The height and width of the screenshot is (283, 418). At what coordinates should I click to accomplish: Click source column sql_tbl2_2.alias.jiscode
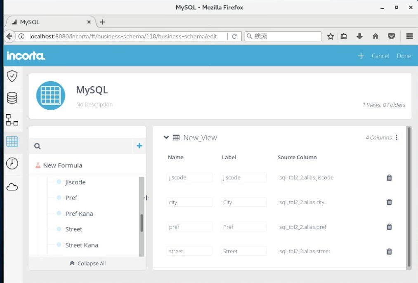tap(306, 177)
